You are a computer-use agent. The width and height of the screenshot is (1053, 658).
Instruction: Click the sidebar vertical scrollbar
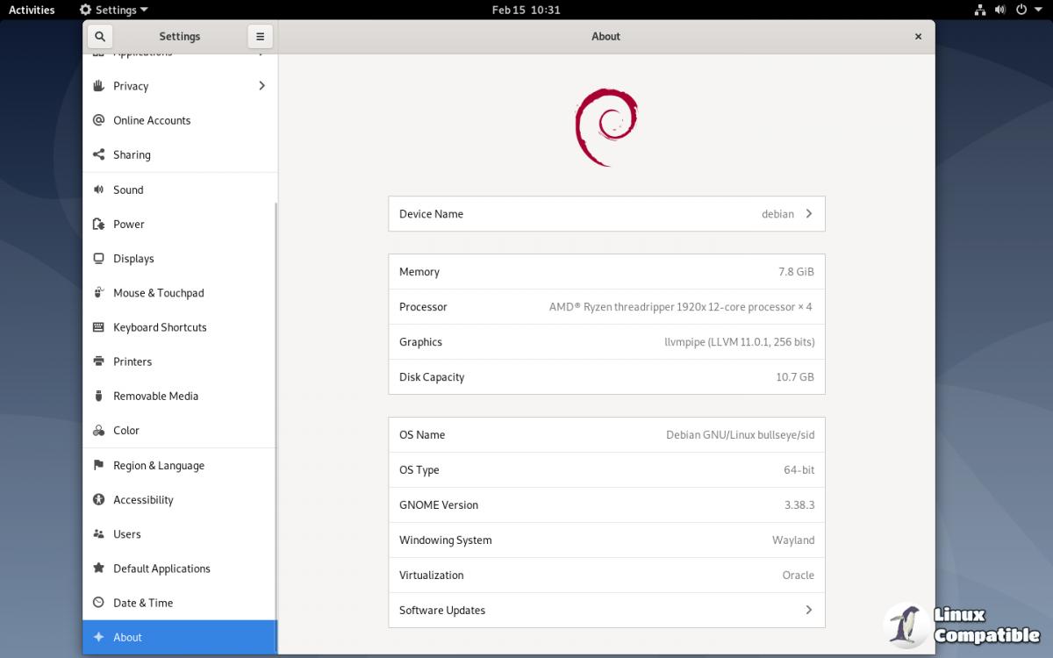pyautogui.click(x=276, y=395)
